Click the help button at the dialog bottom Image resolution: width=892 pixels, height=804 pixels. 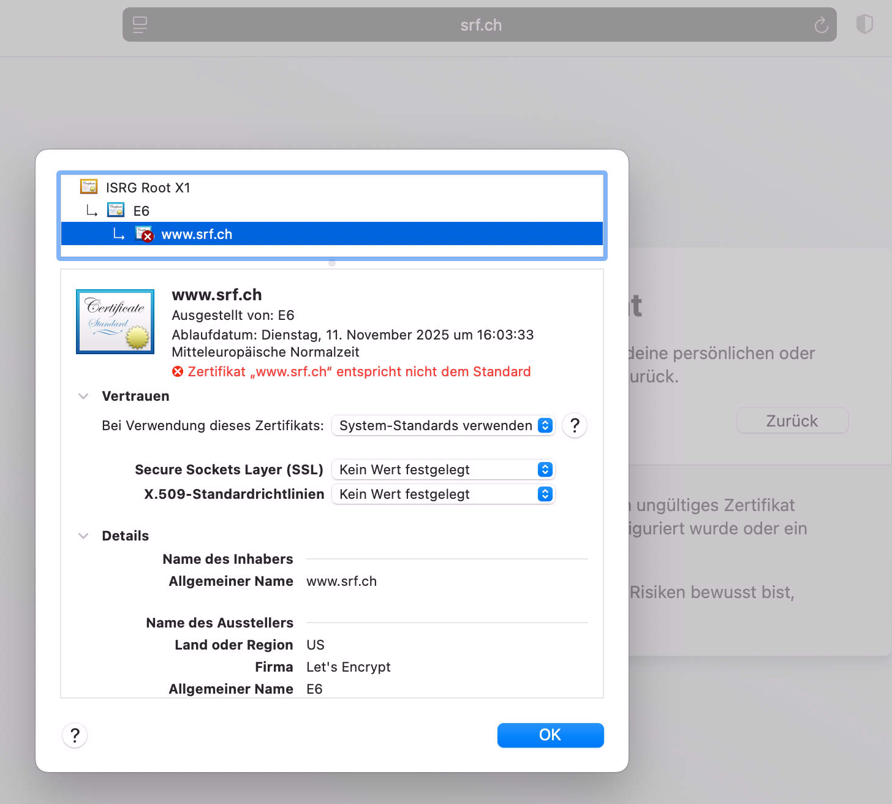[x=75, y=735]
